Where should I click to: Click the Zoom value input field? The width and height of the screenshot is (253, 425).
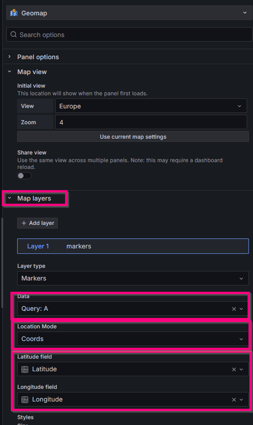click(x=151, y=122)
